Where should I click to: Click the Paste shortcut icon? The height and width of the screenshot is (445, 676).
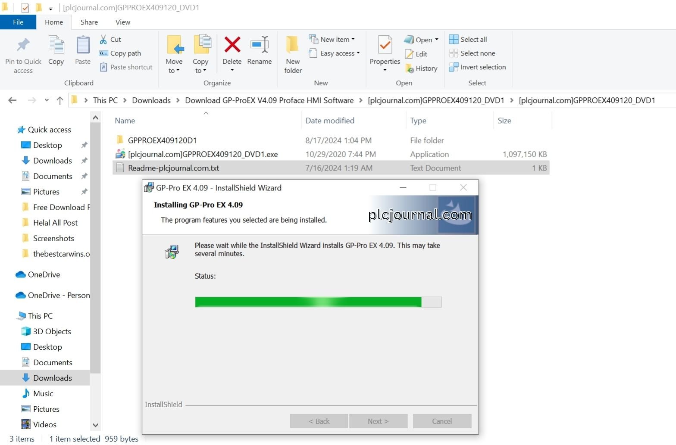pyautogui.click(x=103, y=67)
